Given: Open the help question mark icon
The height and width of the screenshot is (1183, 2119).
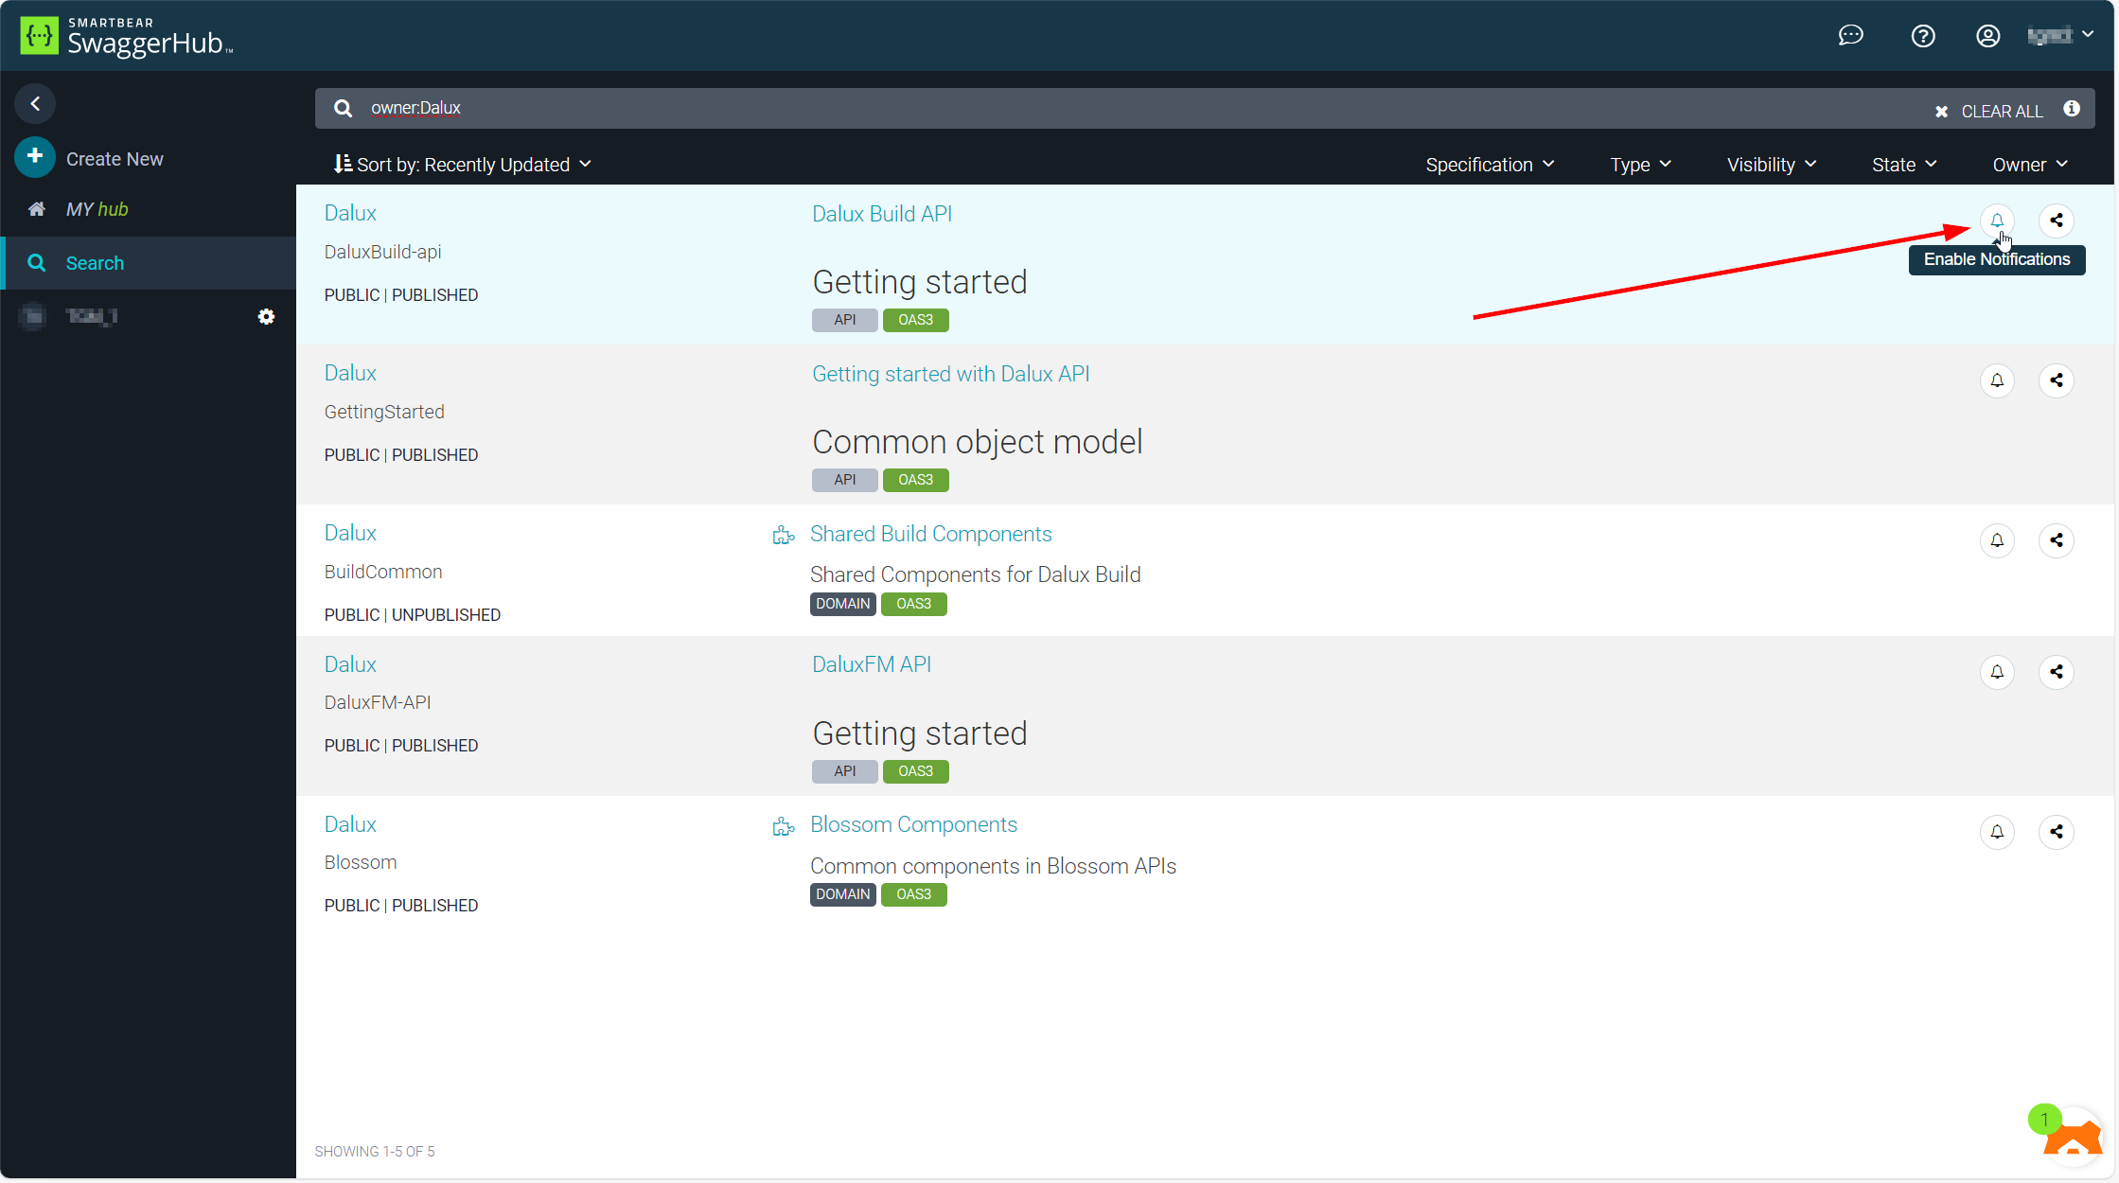Looking at the screenshot, I should pyautogui.click(x=1922, y=36).
